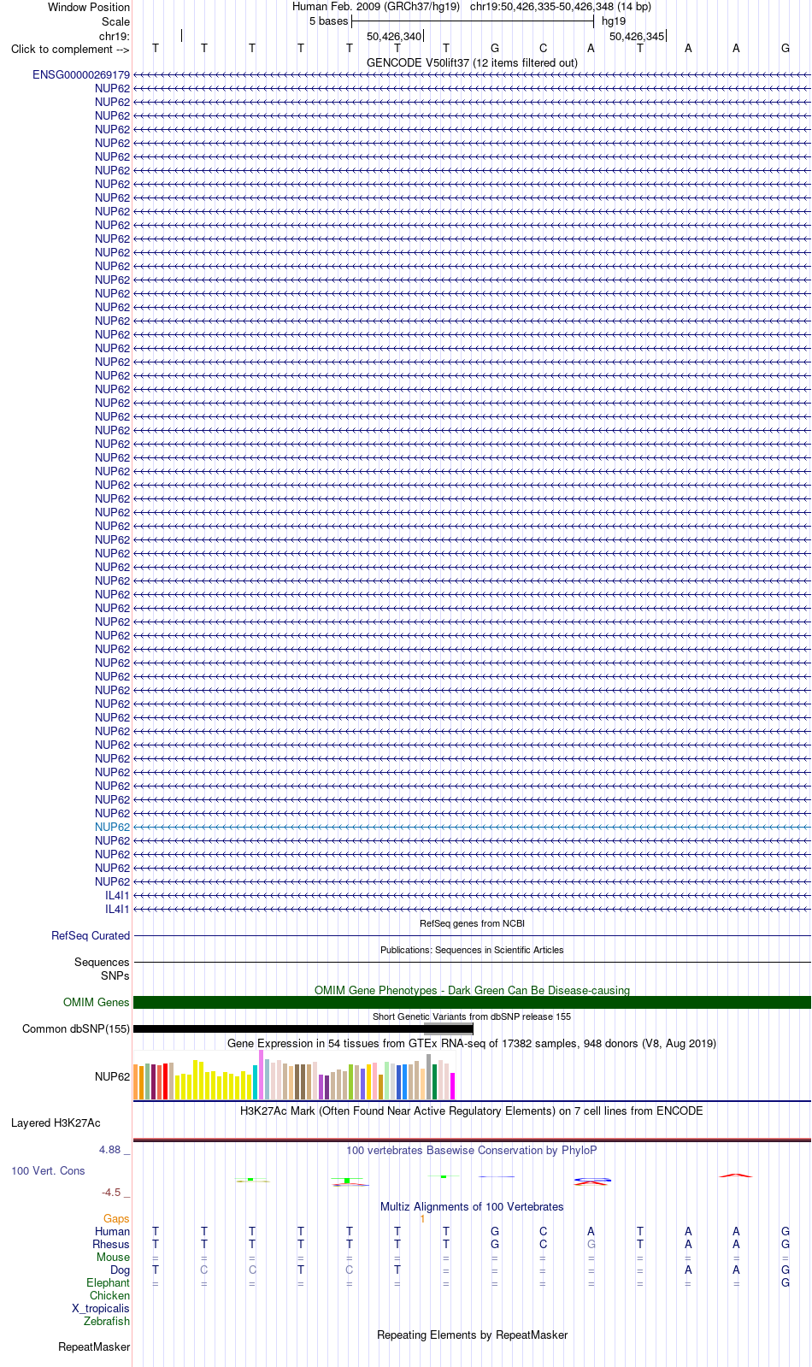Click the Scale label
812x1367 pixels.
116,22
